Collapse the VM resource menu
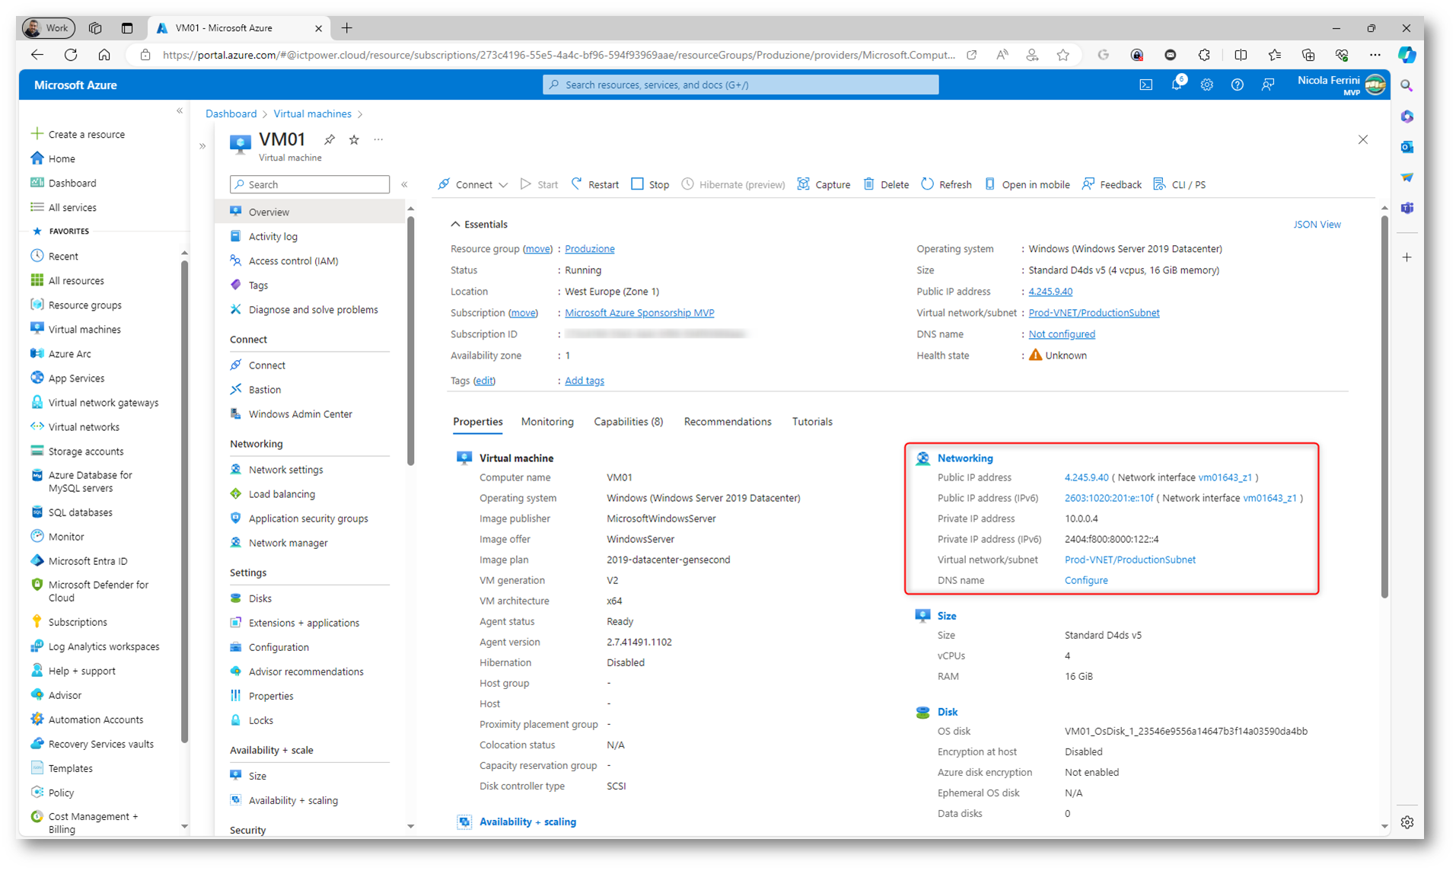 point(404,184)
